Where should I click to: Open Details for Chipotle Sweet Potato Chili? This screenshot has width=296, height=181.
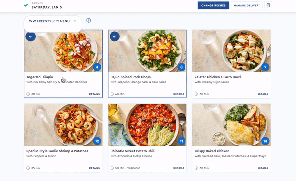click(179, 168)
